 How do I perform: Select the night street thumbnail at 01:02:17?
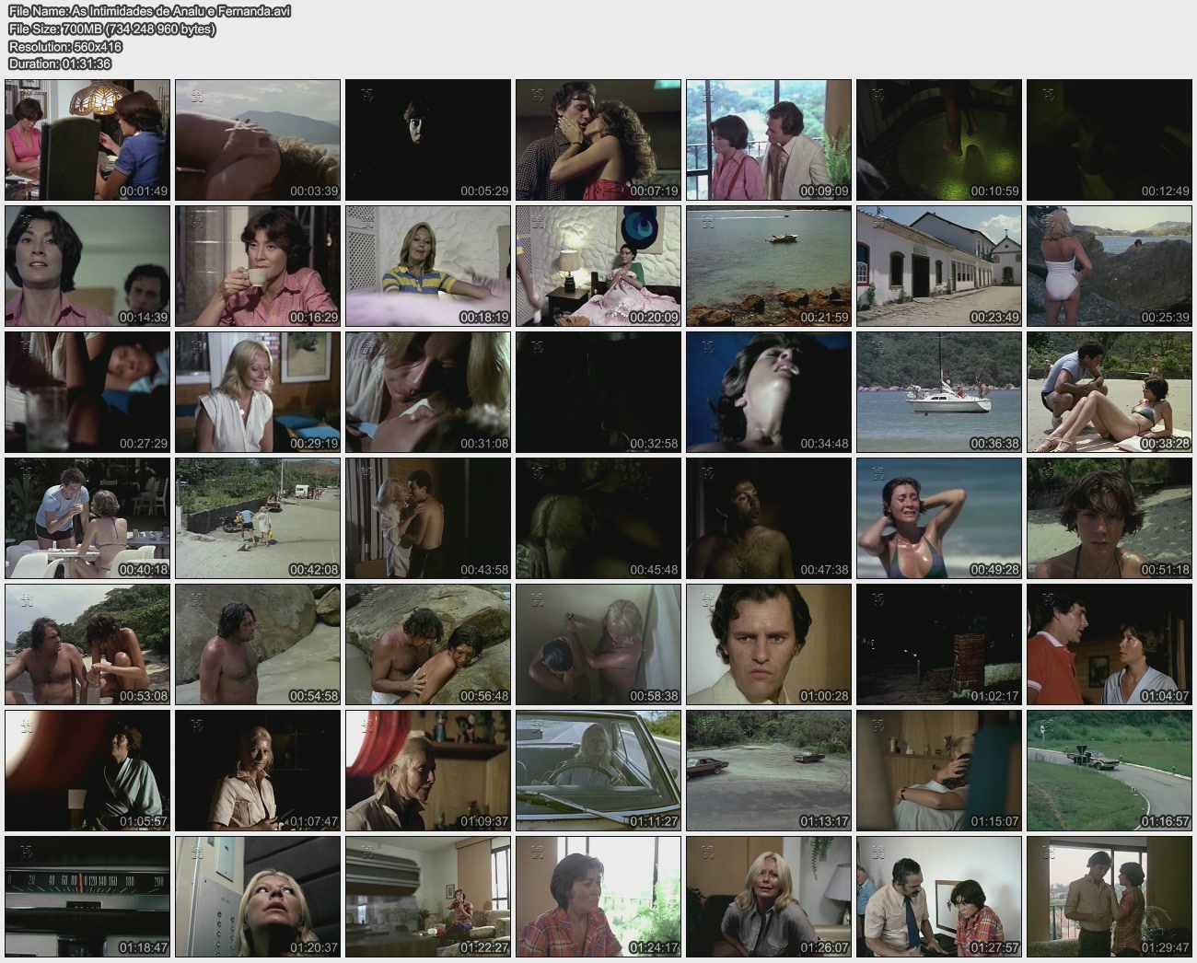click(939, 644)
